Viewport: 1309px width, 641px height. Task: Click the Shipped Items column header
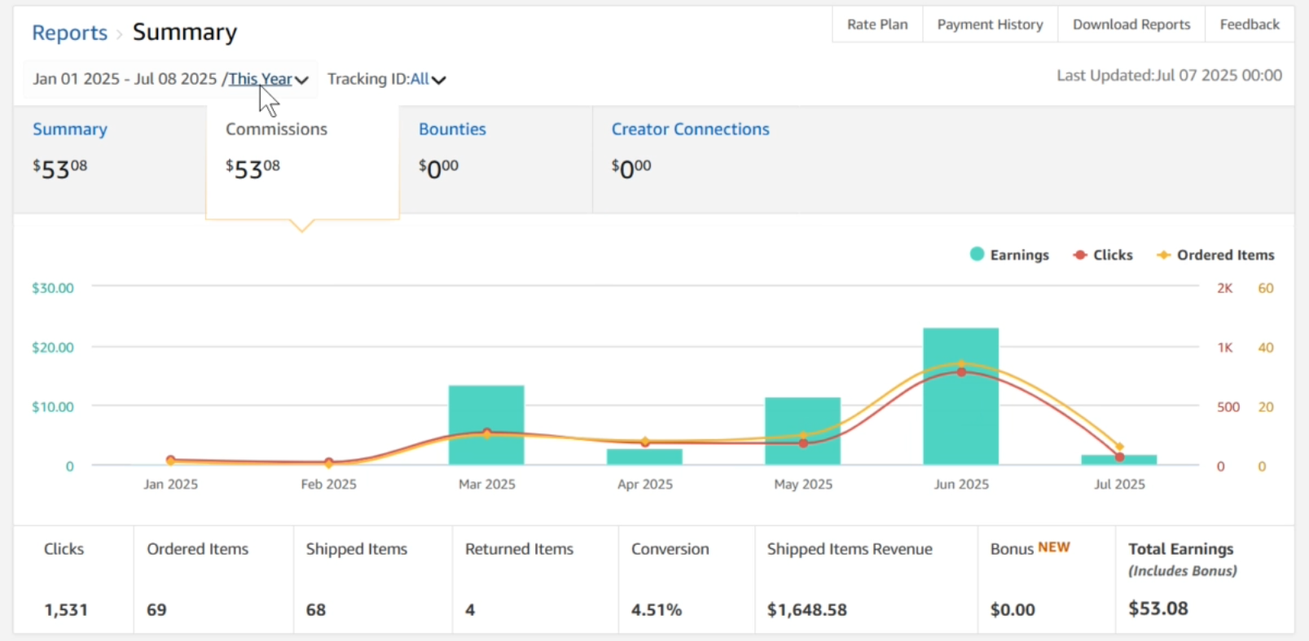tap(357, 549)
